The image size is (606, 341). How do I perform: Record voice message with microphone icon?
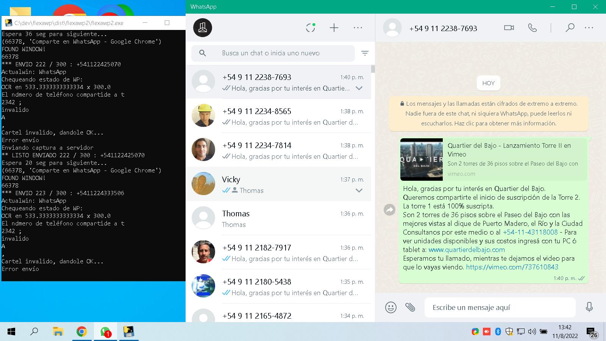click(589, 307)
